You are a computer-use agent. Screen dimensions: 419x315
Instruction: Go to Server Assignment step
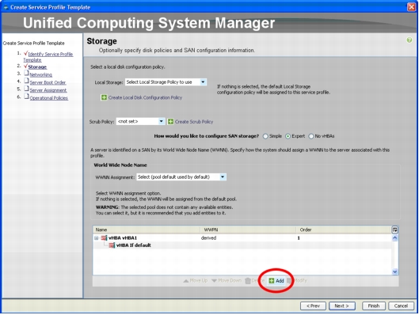[48, 90]
